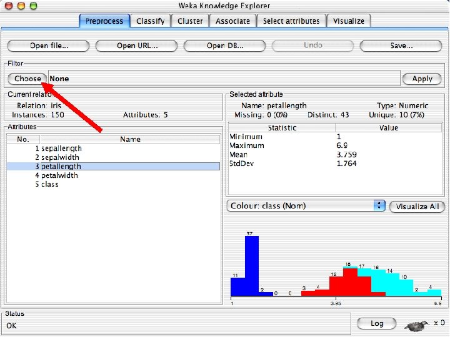This screenshot has width=450, height=337.
Task: Click the blue histogram bar labeled 11
Action: tap(237, 286)
